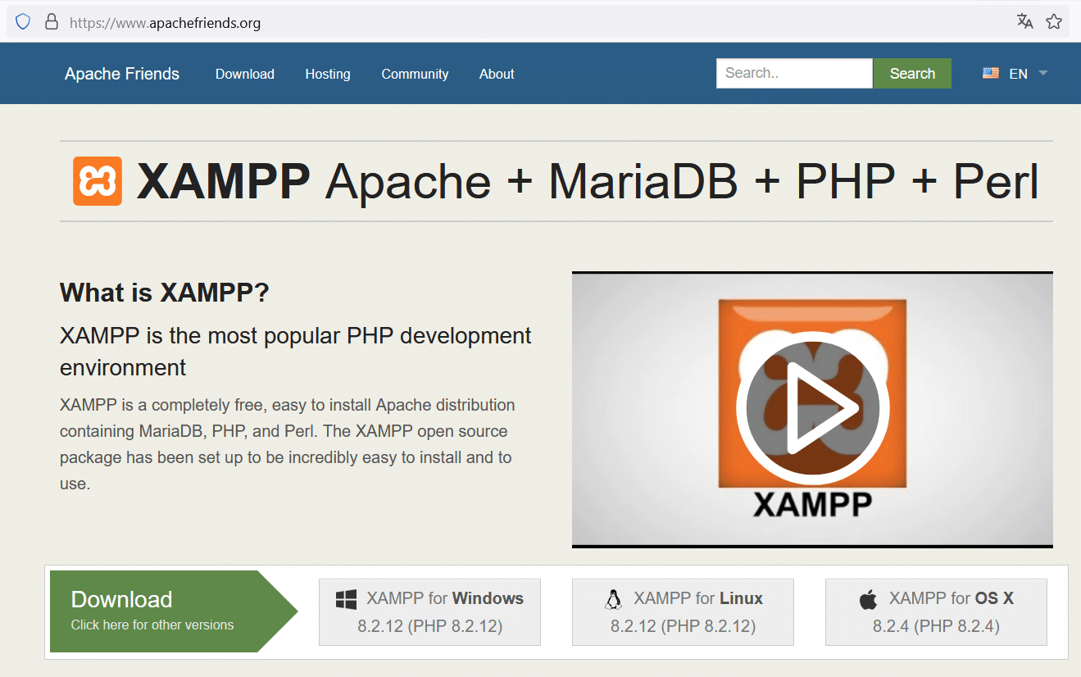Viewport: 1081px width, 677px height.
Task: Click the Linux penguin icon
Action: click(613, 600)
